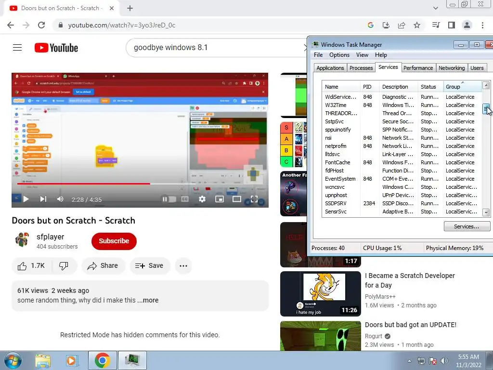Image resolution: width=493 pixels, height=370 pixels.
Task: Click the Google icon in address bar
Action: click(x=371, y=25)
